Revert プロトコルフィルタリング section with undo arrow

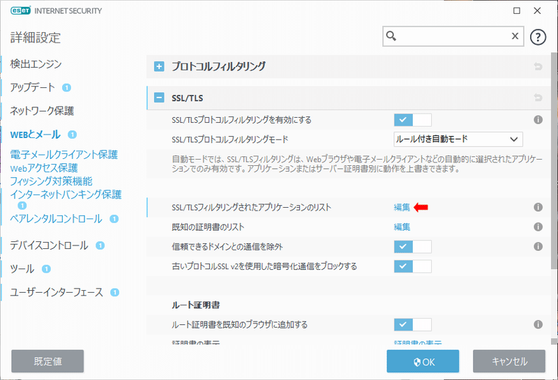point(538,66)
